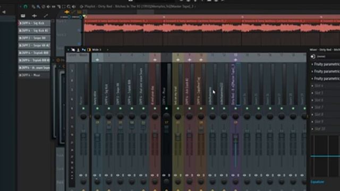Open Fruity parametric EQ in effect slot 1
The height and width of the screenshot is (191, 340).
click(327, 64)
